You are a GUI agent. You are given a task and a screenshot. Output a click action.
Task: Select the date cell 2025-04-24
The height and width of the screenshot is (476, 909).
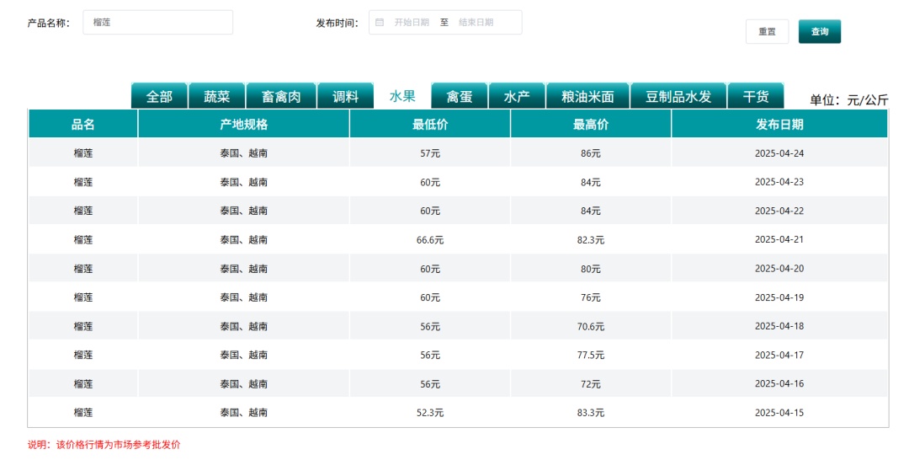pyautogui.click(x=779, y=153)
